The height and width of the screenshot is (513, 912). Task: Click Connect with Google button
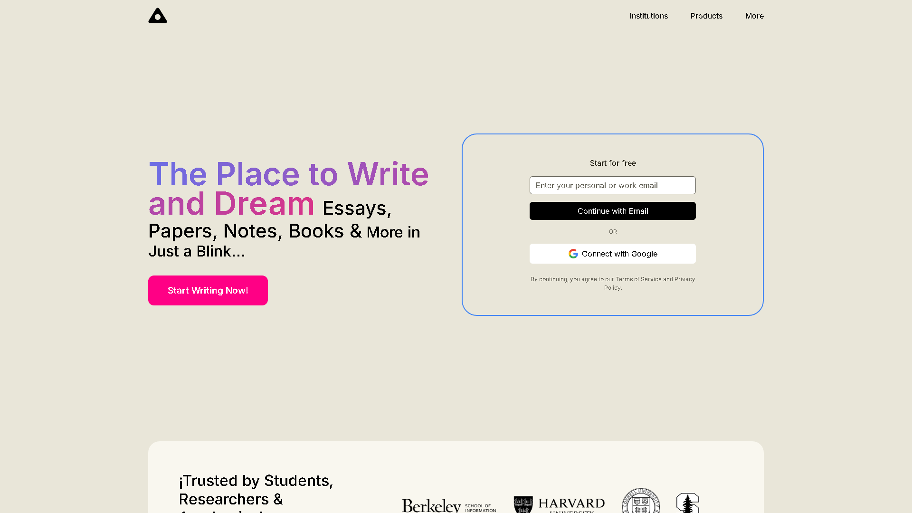pos(612,254)
